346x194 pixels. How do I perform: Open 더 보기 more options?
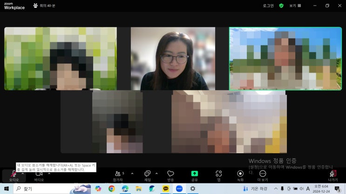263,176
